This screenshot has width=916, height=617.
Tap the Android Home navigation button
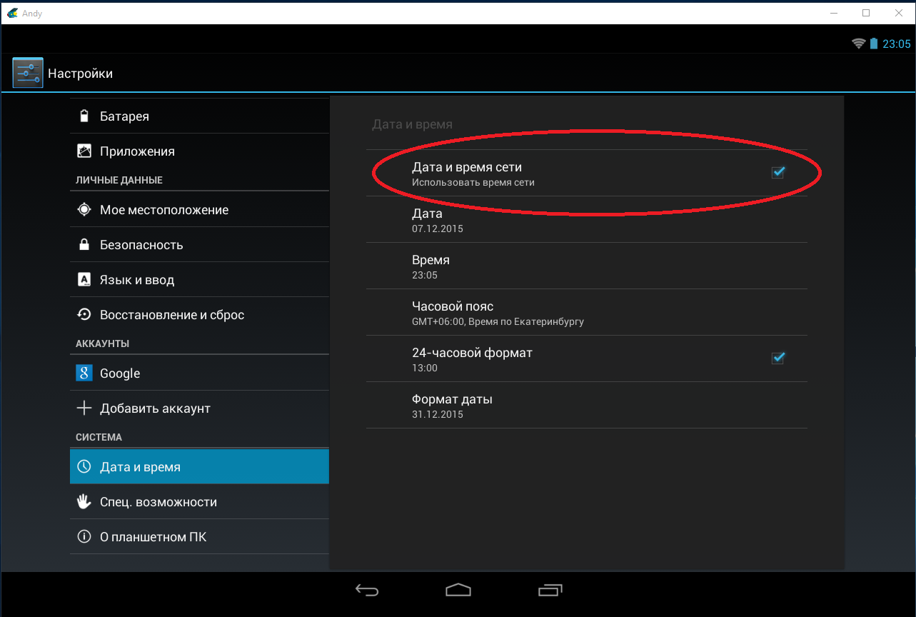[458, 590]
